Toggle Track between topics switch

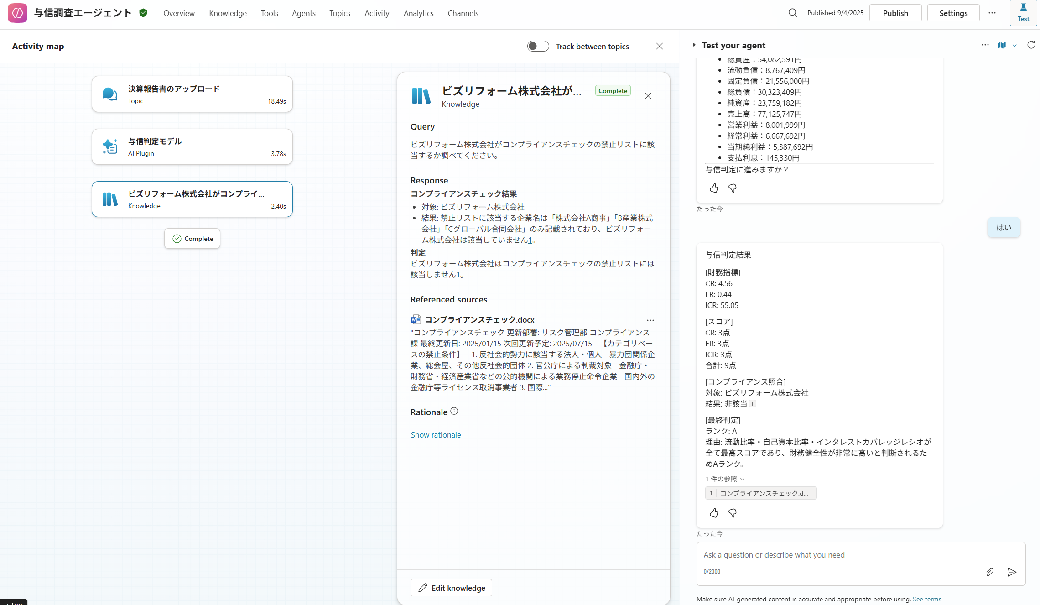coord(538,46)
